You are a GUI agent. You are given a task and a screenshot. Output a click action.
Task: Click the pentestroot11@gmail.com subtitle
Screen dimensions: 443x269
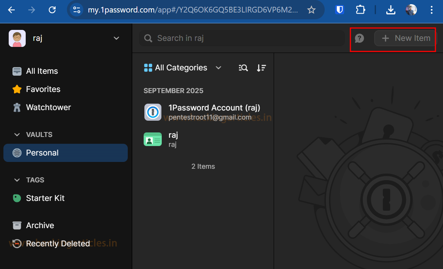(x=210, y=117)
